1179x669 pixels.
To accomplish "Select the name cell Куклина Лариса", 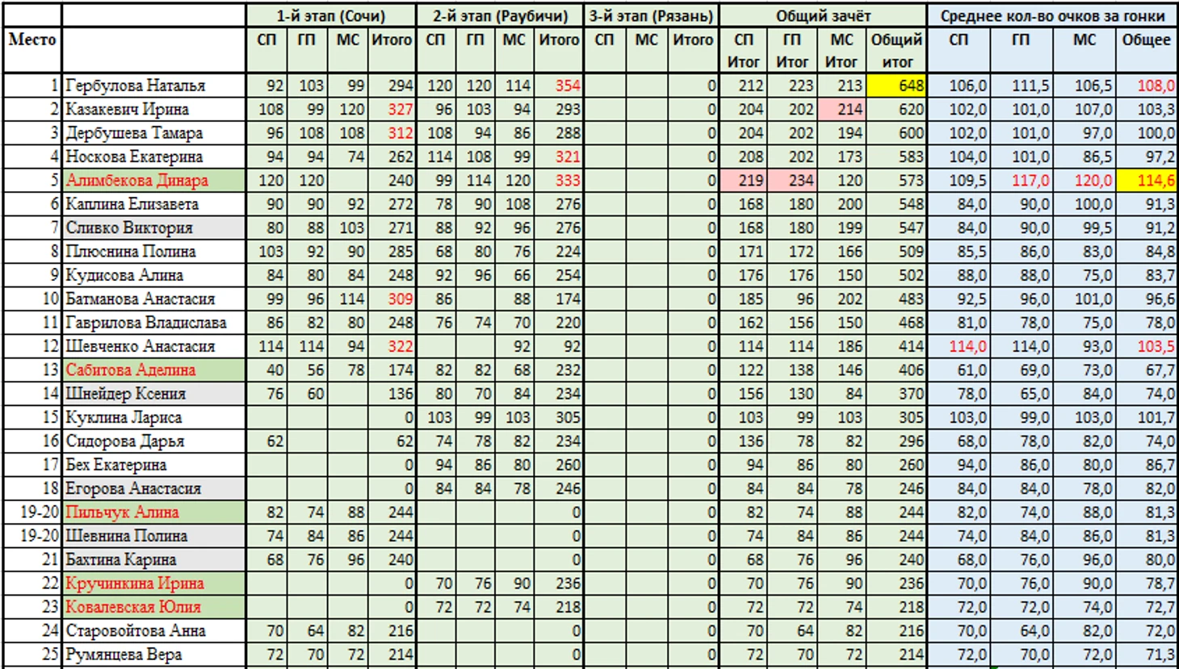I will (153, 417).
